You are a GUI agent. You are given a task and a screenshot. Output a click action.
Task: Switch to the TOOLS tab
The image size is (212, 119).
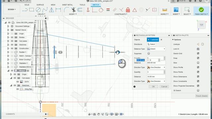pos(82,5)
